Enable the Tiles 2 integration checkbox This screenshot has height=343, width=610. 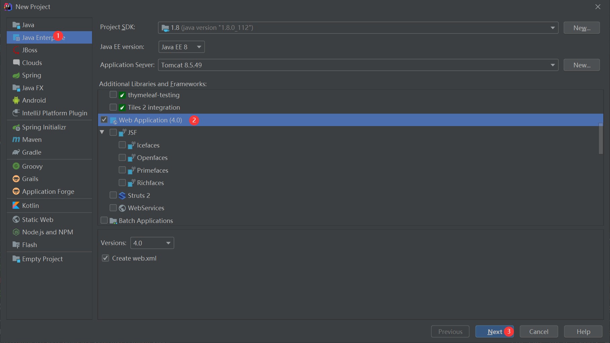[x=113, y=107]
